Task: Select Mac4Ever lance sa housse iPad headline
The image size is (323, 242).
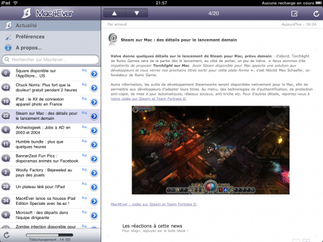Action: (45, 201)
